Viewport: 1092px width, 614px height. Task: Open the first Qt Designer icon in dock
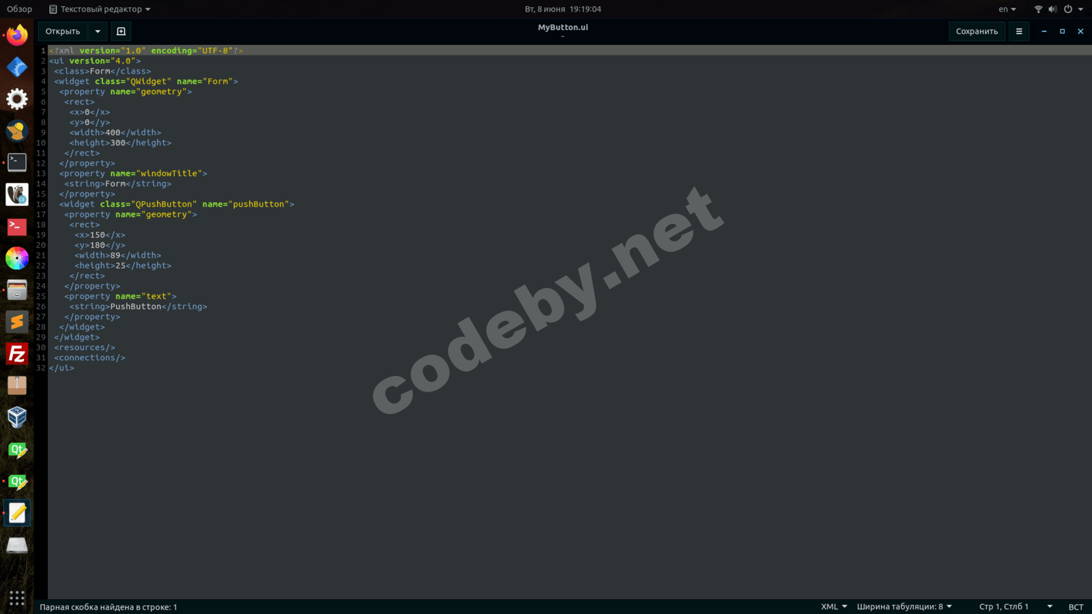[17, 450]
